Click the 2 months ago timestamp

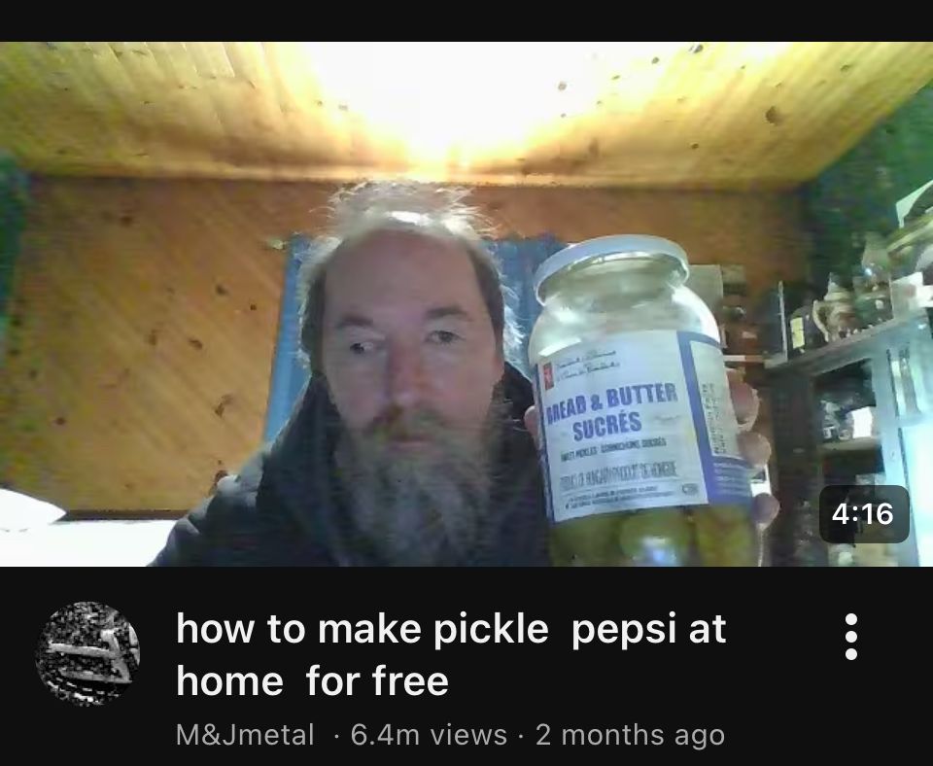pyautogui.click(x=630, y=735)
